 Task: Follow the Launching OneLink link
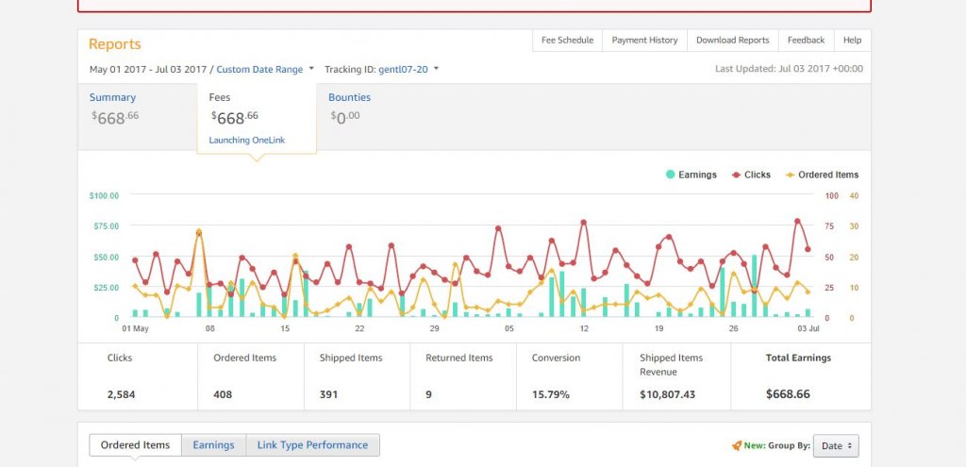pyautogui.click(x=247, y=140)
